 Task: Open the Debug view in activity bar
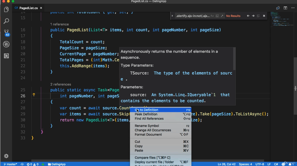[6, 44]
